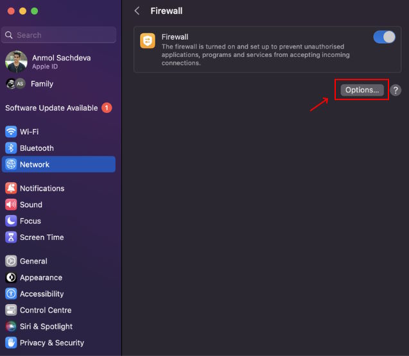Turn off the Firewall toggle switch
The image size is (409, 356).
(384, 37)
